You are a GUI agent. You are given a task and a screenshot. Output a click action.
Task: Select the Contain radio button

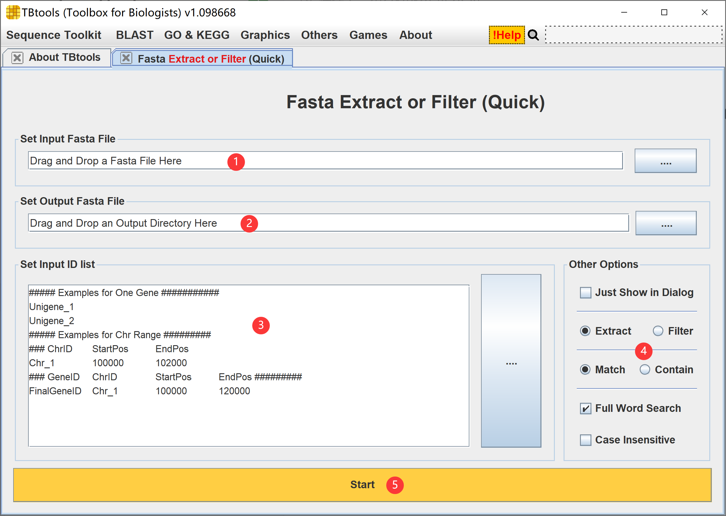click(x=645, y=369)
